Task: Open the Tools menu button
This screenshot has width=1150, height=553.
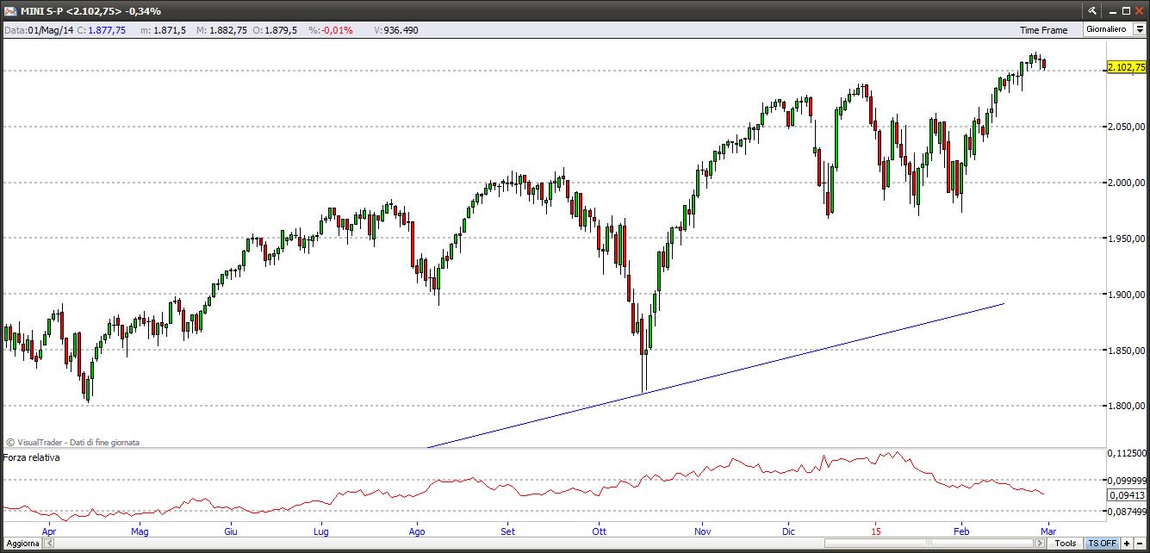Action: point(1066,544)
